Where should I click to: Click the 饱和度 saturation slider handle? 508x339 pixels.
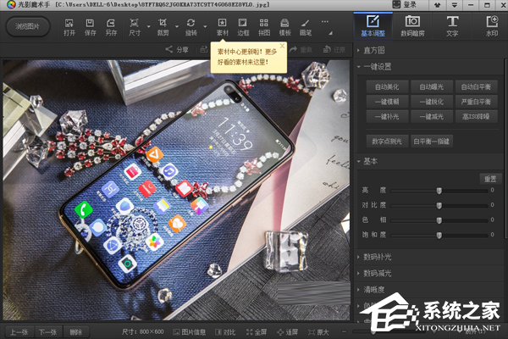pyautogui.click(x=439, y=235)
